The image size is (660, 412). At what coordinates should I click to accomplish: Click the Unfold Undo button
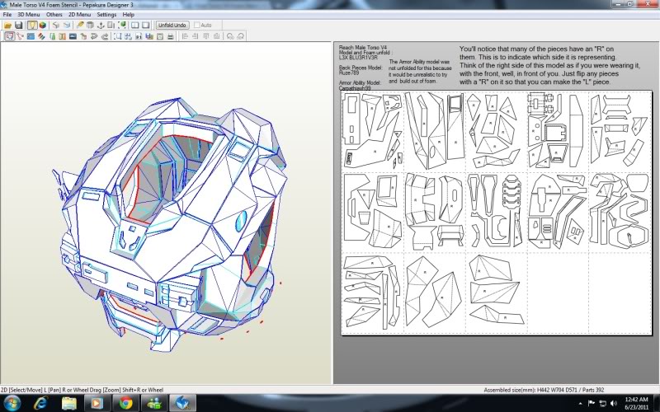pyautogui.click(x=172, y=26)
